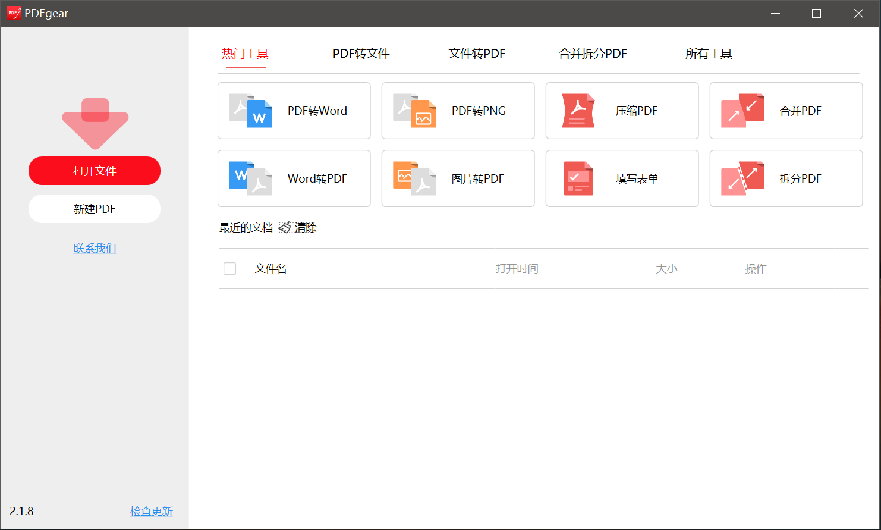The width and height of the screenshot is (881, 530).
Task: Toggle the select-all checkbox in file list
Action: (x=229, y=268)
